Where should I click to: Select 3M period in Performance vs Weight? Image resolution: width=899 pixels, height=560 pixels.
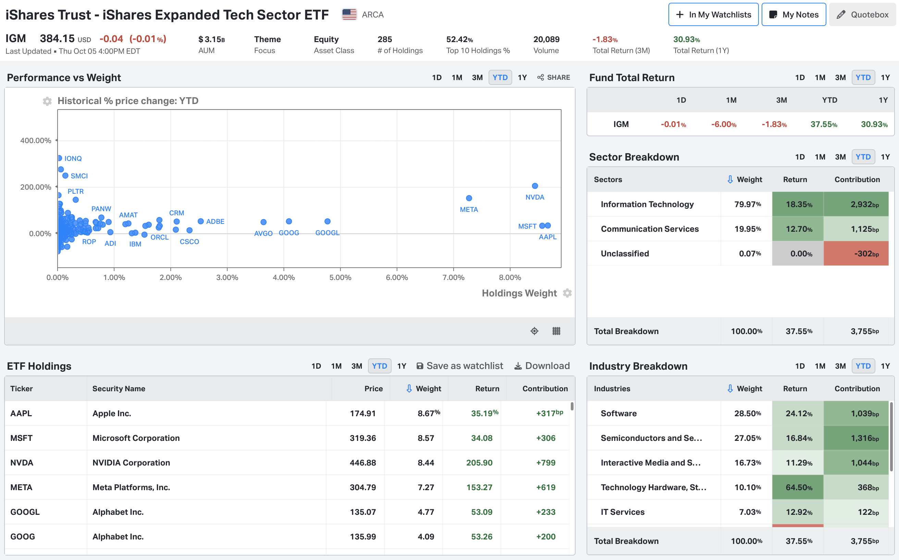[x=477, y=77]
